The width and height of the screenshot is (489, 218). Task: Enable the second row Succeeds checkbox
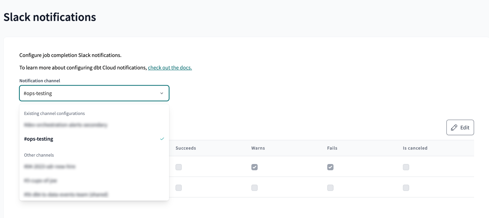click(179, 188)
